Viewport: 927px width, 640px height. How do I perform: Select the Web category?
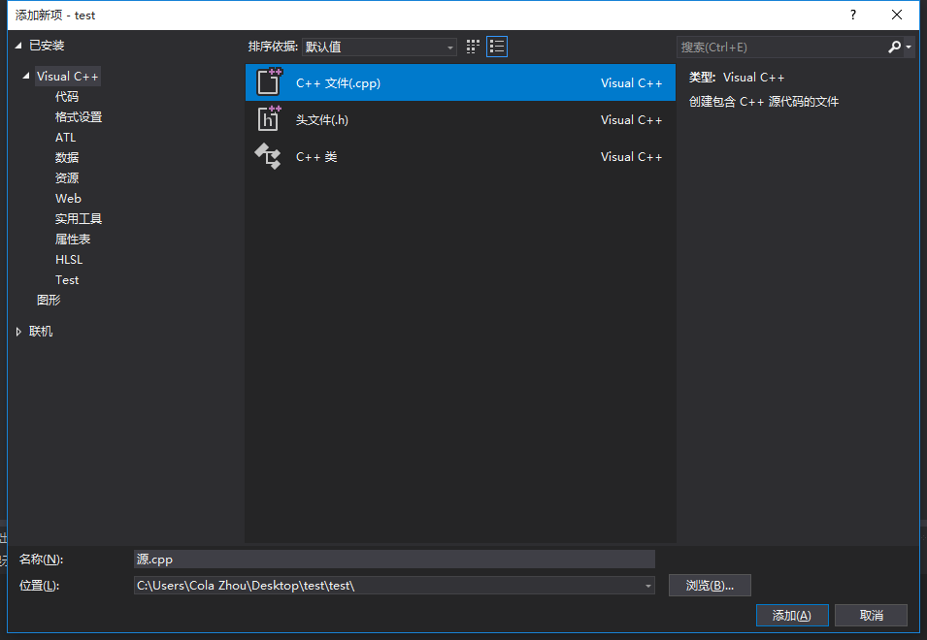66,198
